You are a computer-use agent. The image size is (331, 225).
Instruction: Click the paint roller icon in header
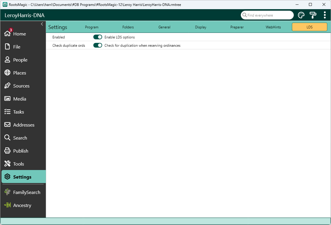(313, 15)
